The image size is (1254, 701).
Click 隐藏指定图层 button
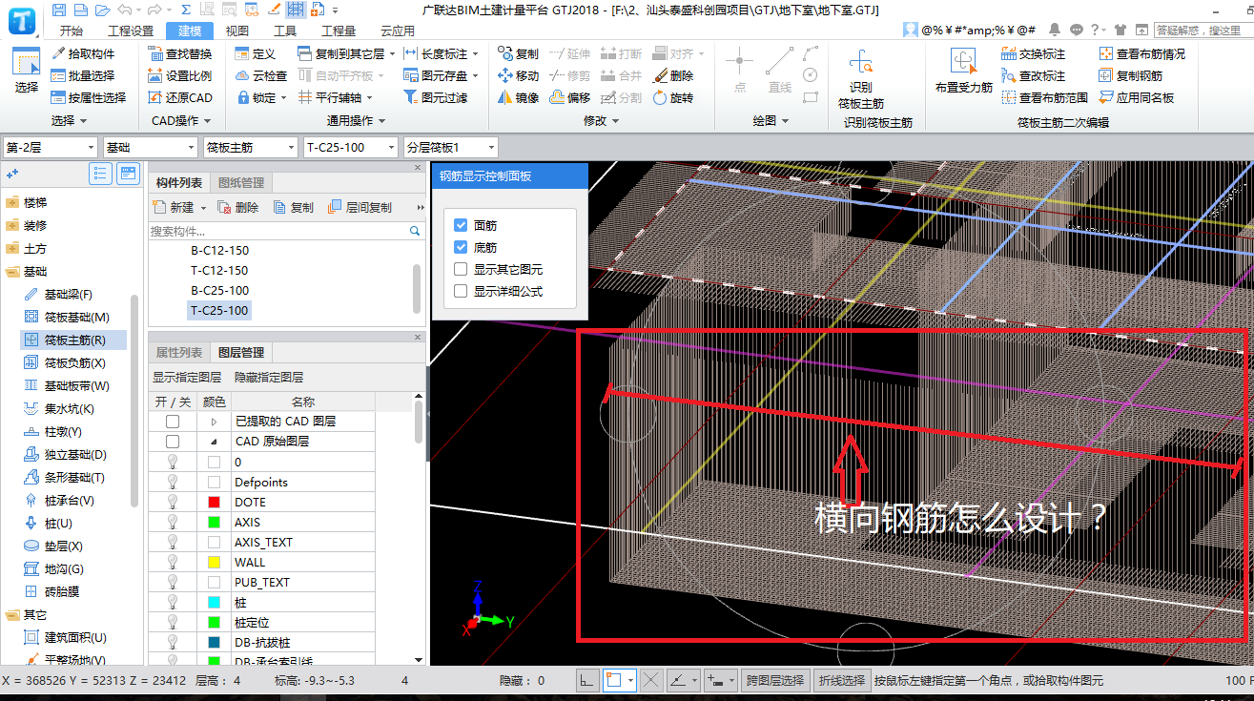point(269,378)
